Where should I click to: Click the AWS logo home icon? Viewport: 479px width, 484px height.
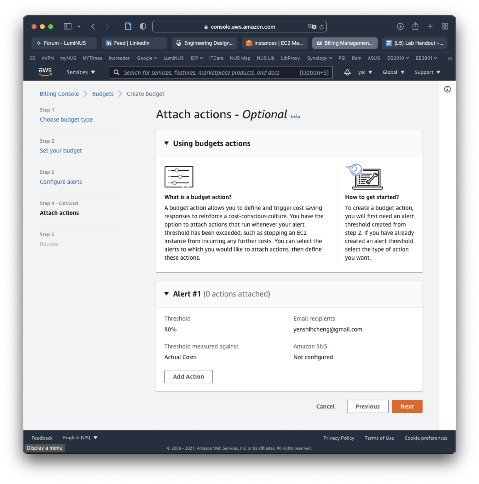tap(45, 72)
